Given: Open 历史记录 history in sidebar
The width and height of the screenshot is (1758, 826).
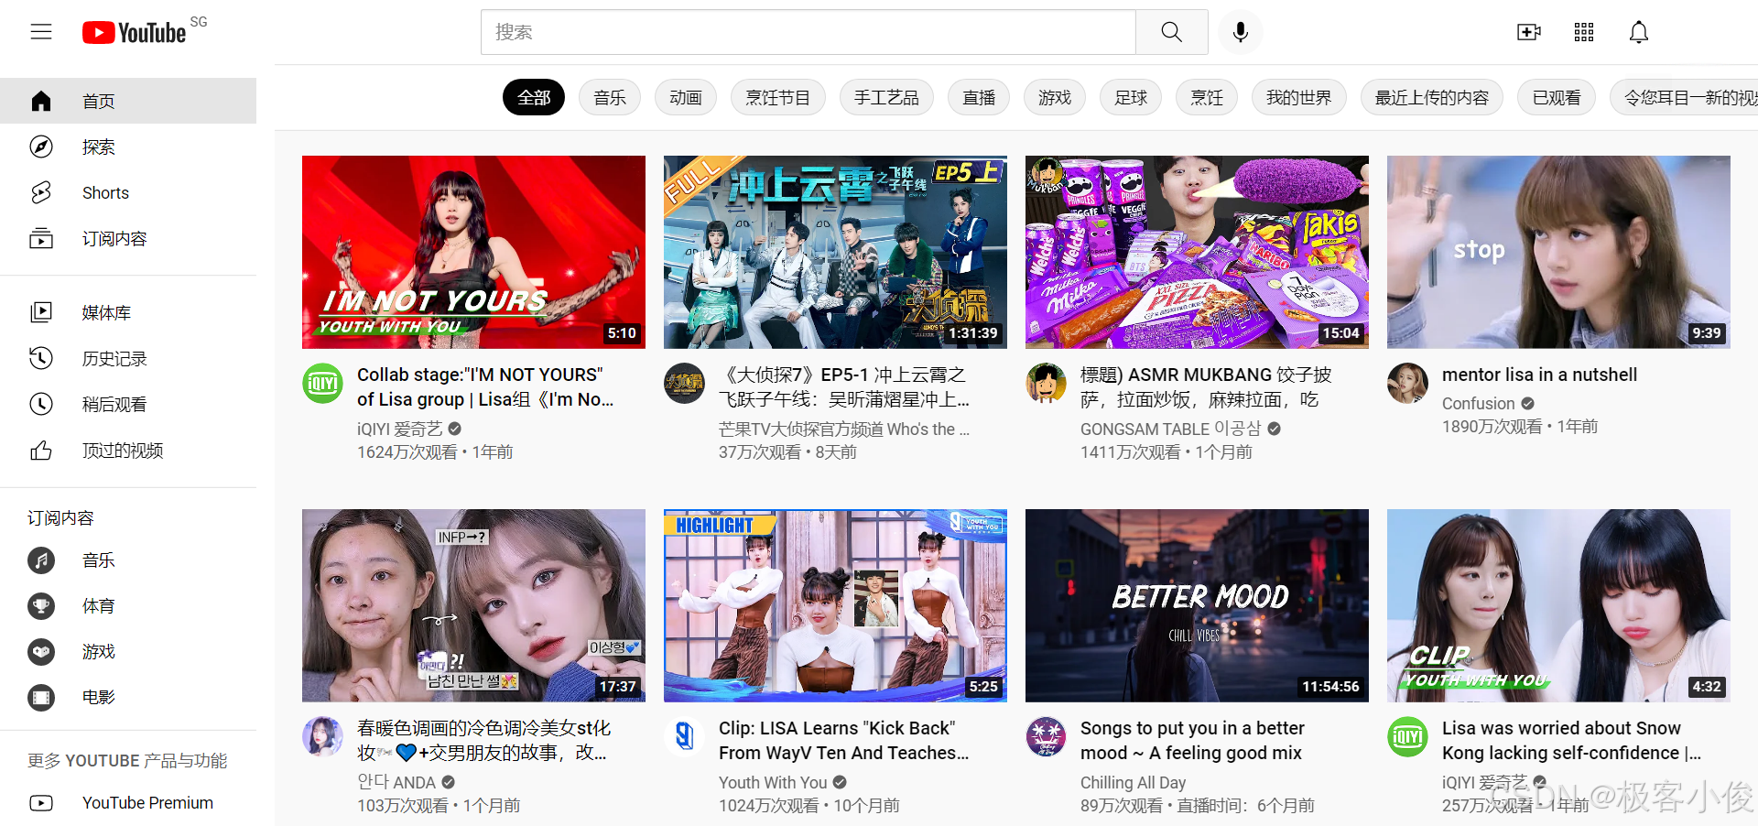Looking at the screenshot, I should pos(128,358).
